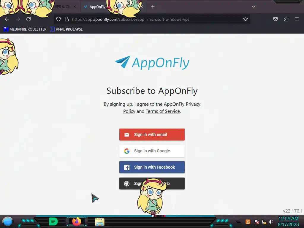The width and height of the screenshot is (304, 228).
Task: Open the green notes app in taskbar
Action: tap(53, 221)
